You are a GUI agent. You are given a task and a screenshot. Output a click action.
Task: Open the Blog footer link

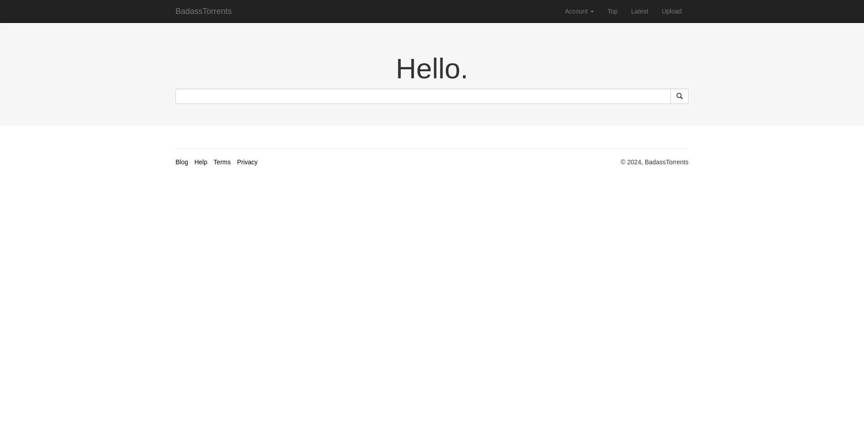[181, 162]
